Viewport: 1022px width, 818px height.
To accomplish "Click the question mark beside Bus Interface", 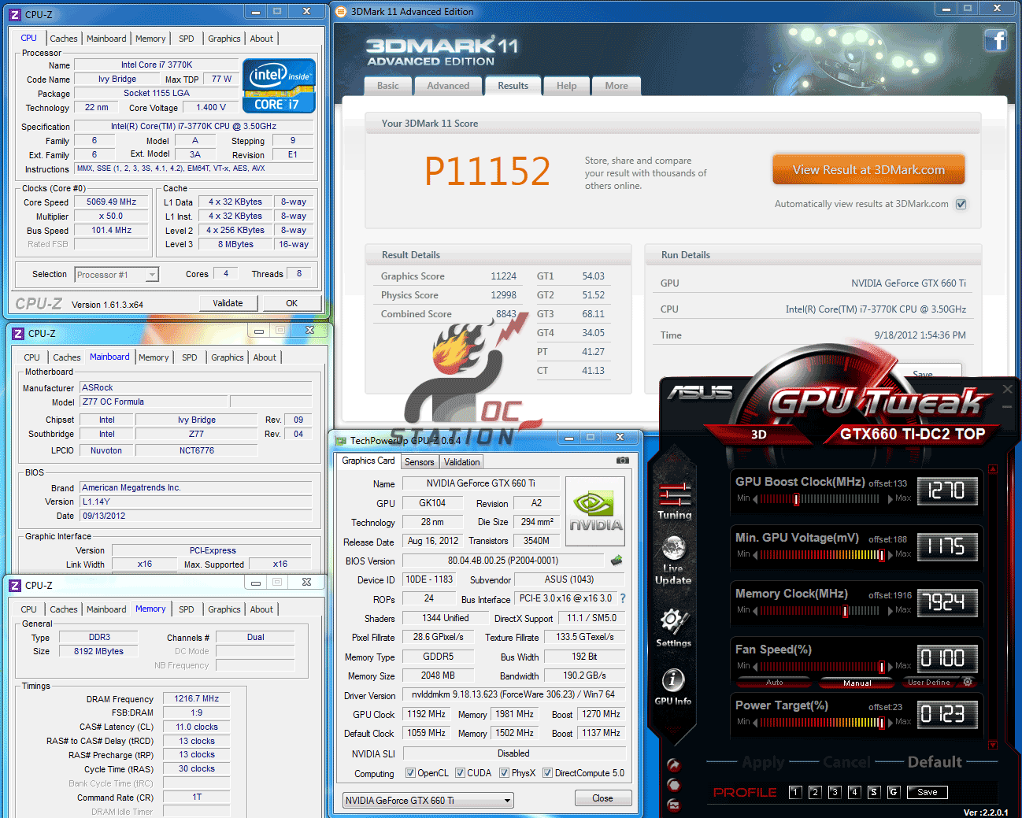I will tap(623, 598).
